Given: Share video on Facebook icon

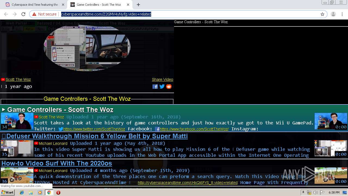Looking at the screenshot, I should pos(155,87).
